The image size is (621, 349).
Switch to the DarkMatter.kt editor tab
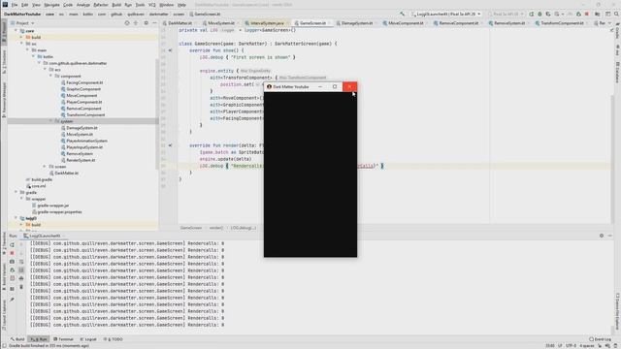pos(180,23)
